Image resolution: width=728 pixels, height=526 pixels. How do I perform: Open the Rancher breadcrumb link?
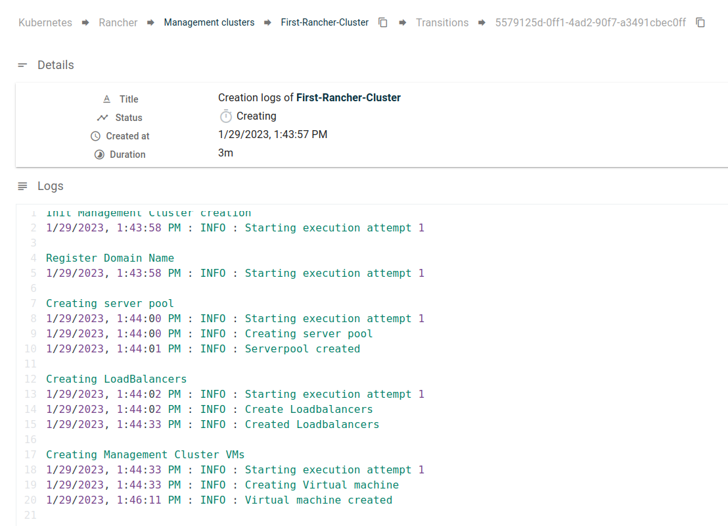(x=118, y=22)
